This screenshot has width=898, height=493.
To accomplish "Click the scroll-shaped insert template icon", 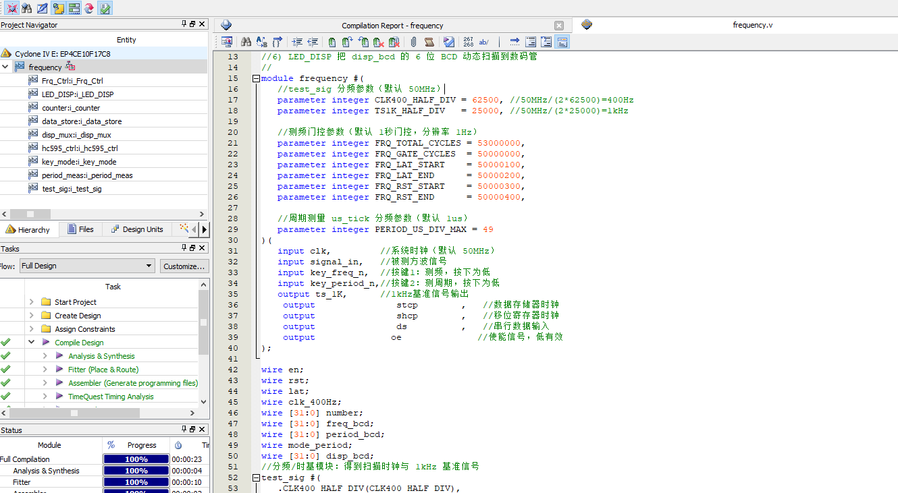I will pos(429,42).
